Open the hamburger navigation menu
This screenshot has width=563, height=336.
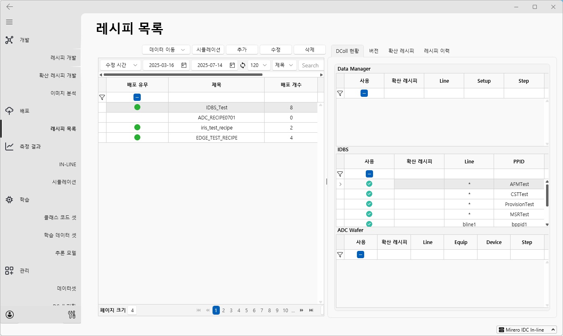pos(9,22)
